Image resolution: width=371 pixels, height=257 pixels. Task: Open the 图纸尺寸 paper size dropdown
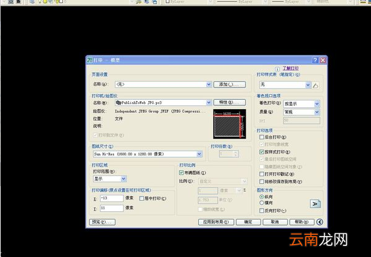coord(148,154)
